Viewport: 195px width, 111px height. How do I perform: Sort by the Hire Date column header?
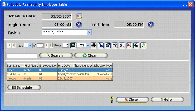pyautogui.click(x=65, y=66)
